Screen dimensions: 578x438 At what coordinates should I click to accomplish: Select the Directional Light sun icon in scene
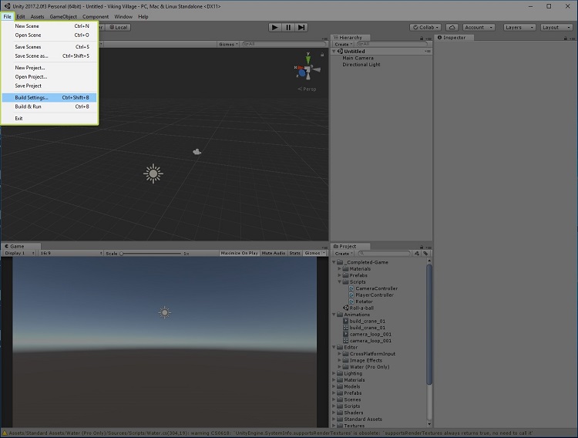[x=153, y=174]
